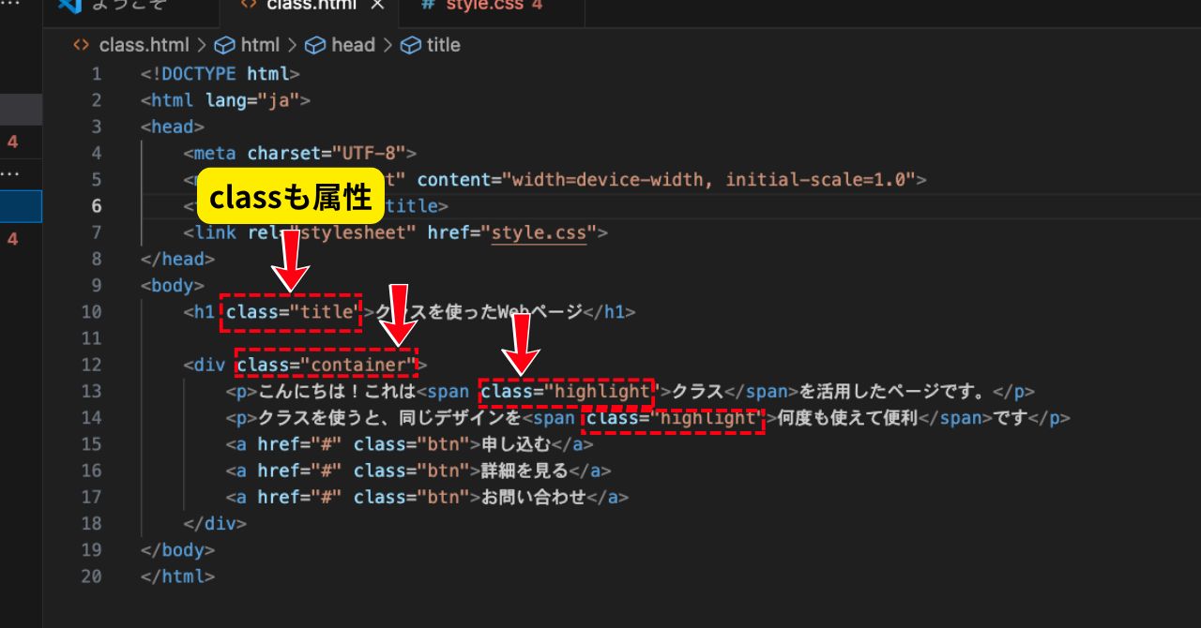Close the class.html tab
1201x628 pixels.
point(377,5)
